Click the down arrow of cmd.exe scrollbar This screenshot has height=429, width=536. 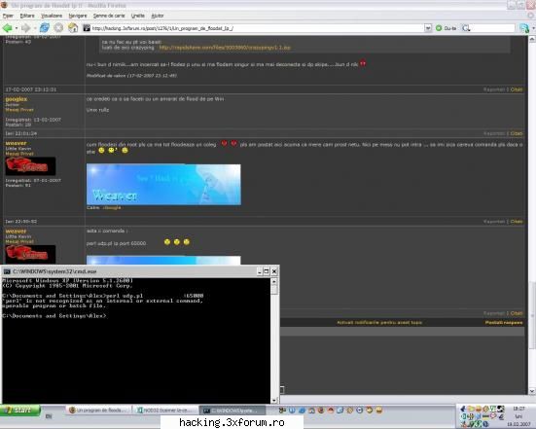pyautogui.click(x=273, y=400)
